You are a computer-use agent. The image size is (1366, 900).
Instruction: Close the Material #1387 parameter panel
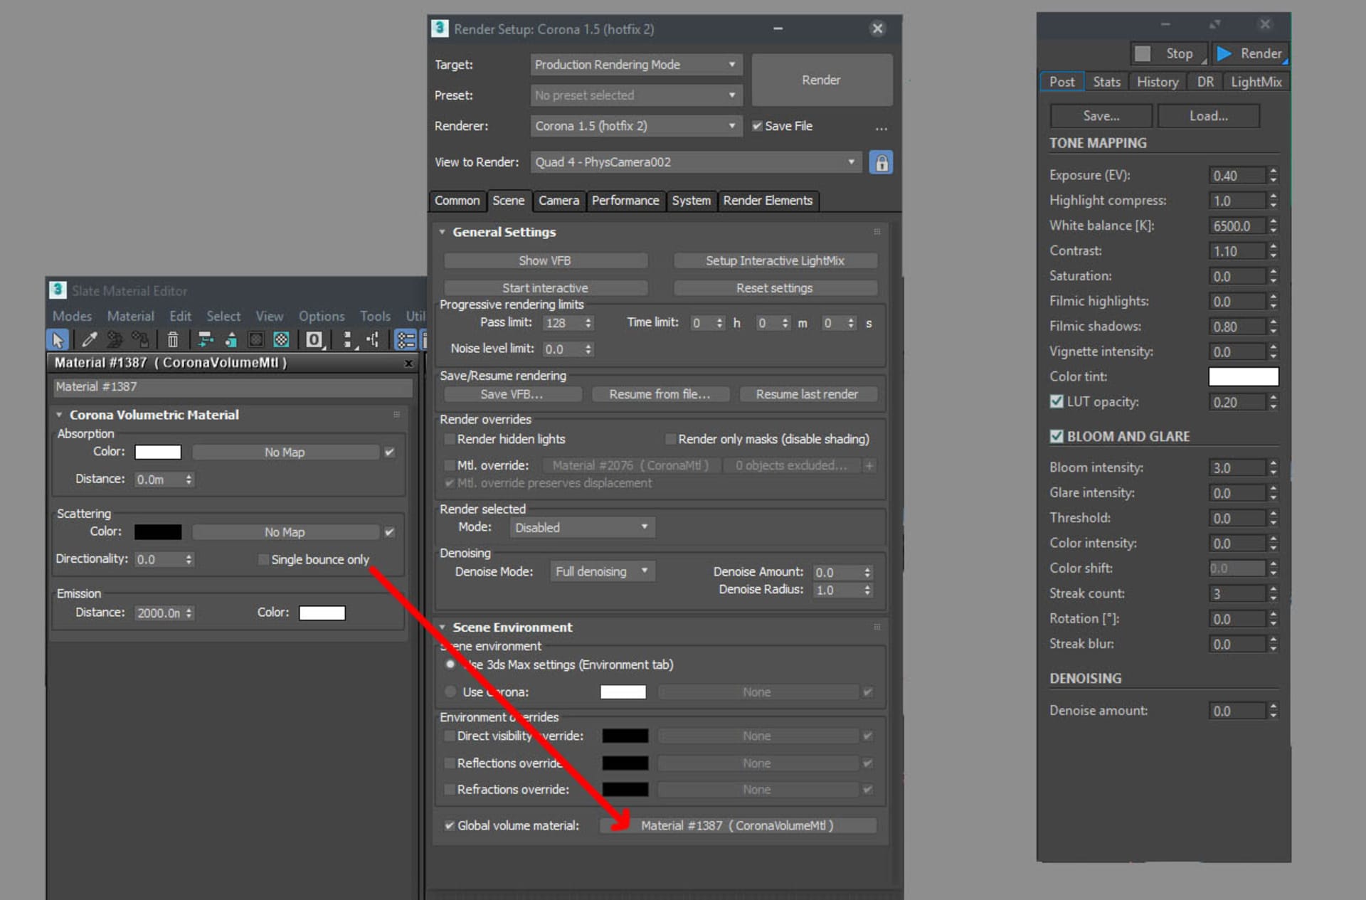[x=408, y=363]
